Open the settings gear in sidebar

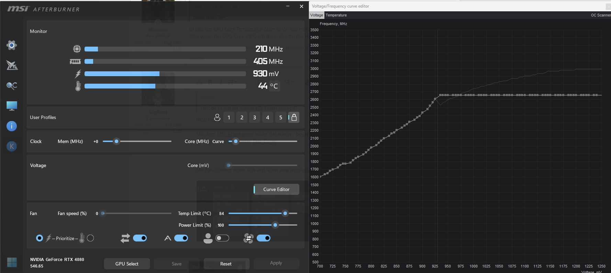(12, 45)
